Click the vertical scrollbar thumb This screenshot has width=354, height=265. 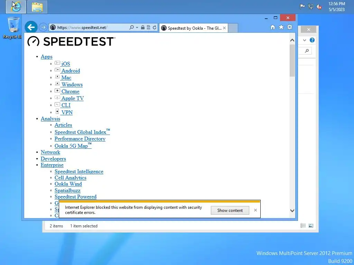pos(292,60)
